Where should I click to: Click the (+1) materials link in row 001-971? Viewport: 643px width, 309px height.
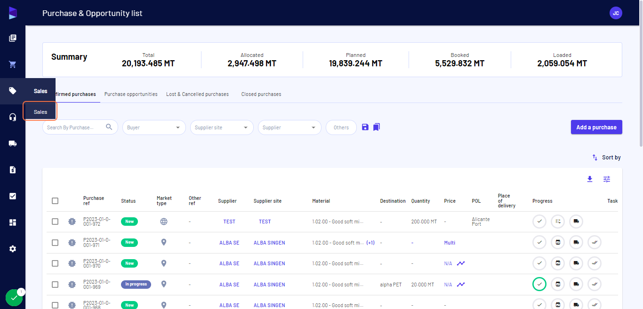click(x=370, y=243)
